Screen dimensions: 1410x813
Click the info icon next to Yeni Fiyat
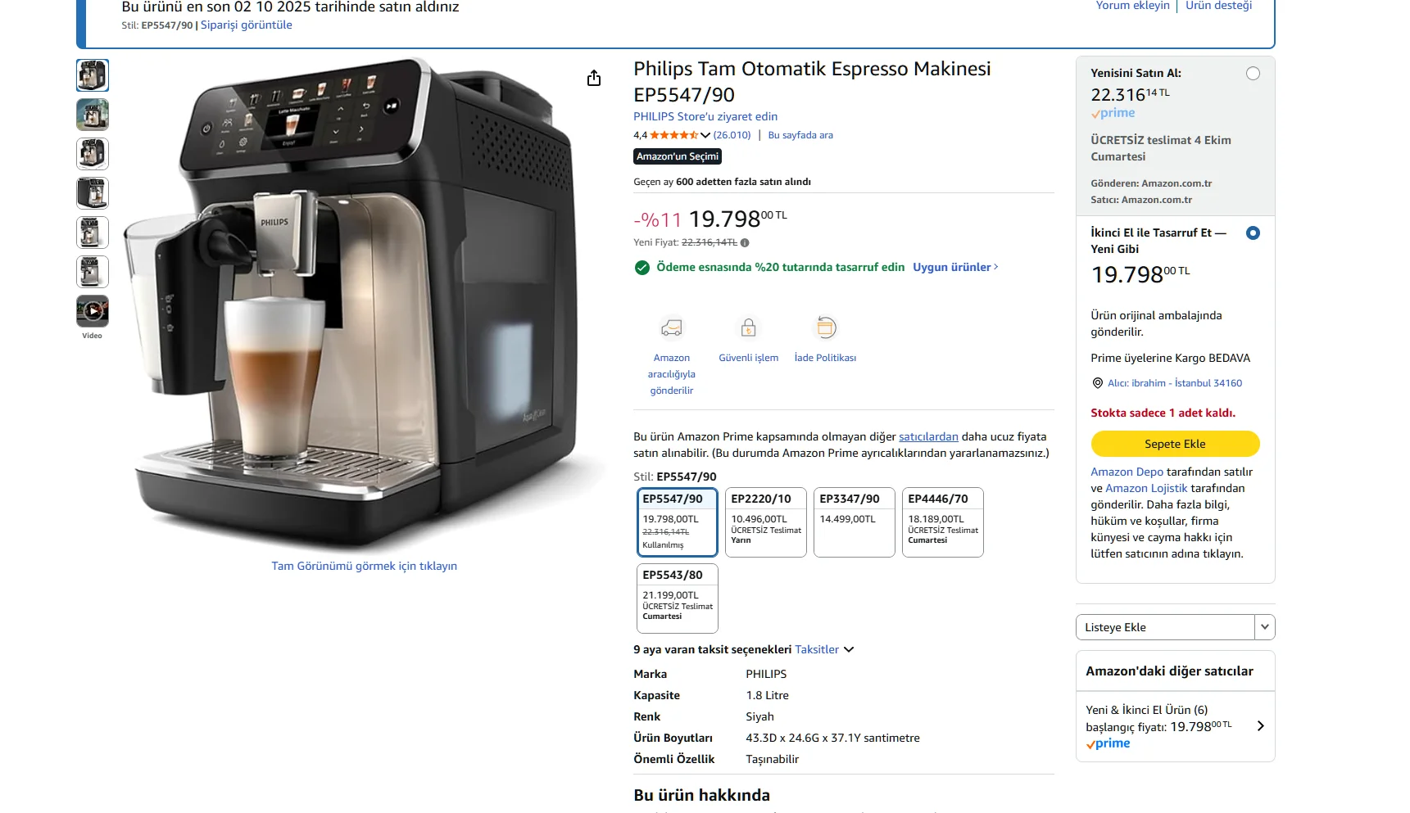coord(745,242)
